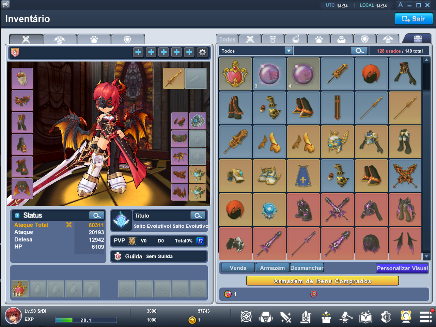Click the inventory scrollbar down arrow

[x=426, y=256]
